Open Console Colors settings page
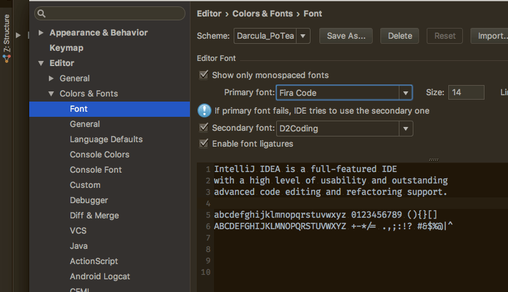Screen dimensions: 508x292 (99, 154)
